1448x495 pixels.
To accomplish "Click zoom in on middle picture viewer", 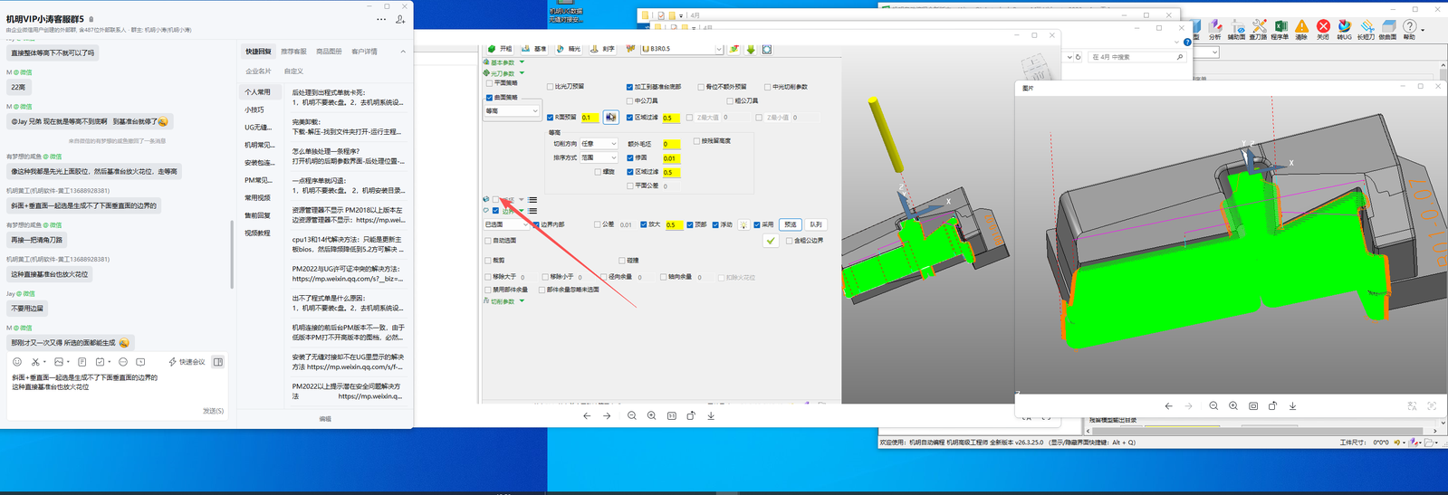I will pos(651,416).
